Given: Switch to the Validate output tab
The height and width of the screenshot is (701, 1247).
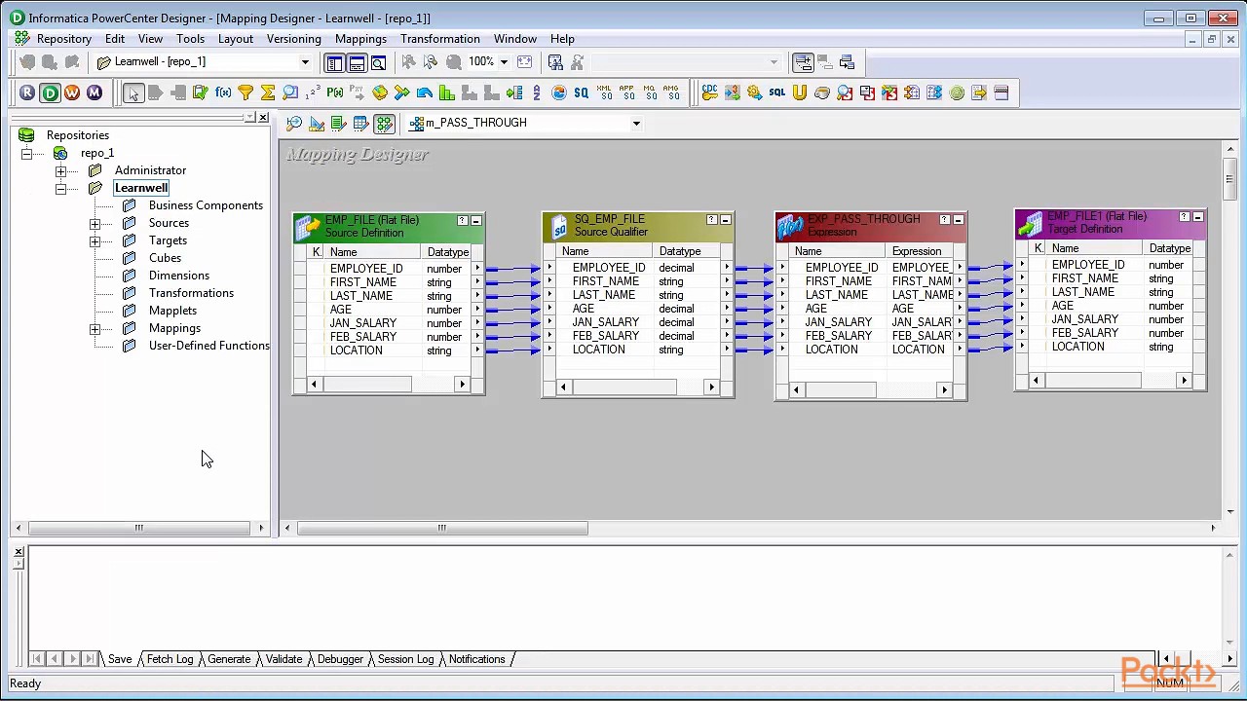Looking at the screenshot, I should click(284, 659).
